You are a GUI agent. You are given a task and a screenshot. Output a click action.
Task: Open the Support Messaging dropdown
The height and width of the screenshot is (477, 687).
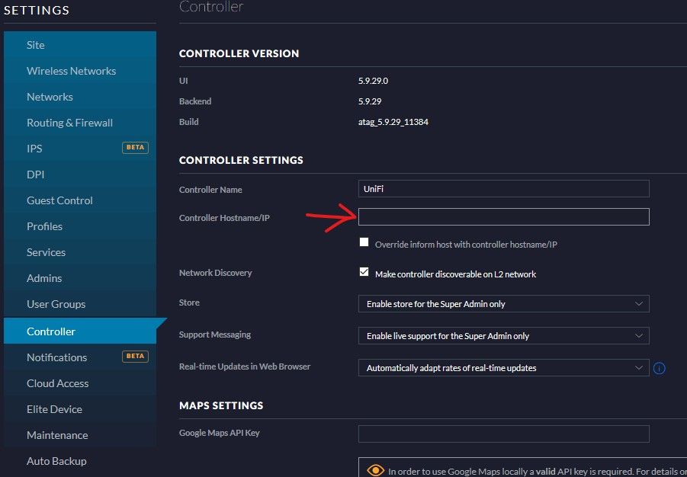coord(503,336)
